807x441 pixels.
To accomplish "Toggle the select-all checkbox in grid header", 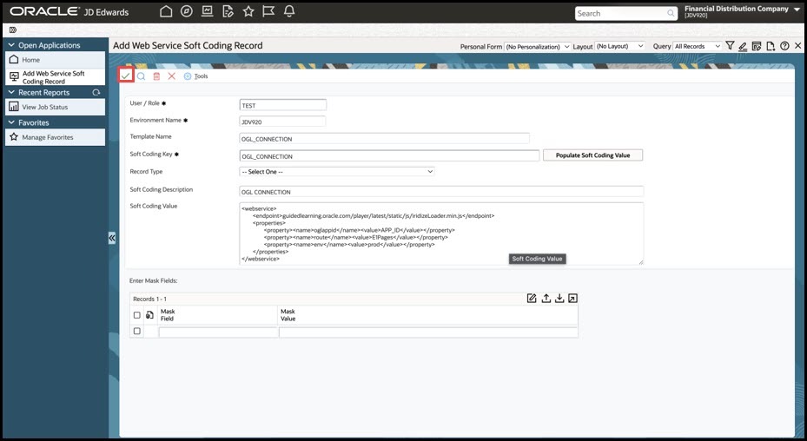I will click(137, 315).
